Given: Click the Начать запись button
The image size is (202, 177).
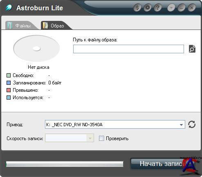Looking at the screenshot, I should [x=163, y=163].
